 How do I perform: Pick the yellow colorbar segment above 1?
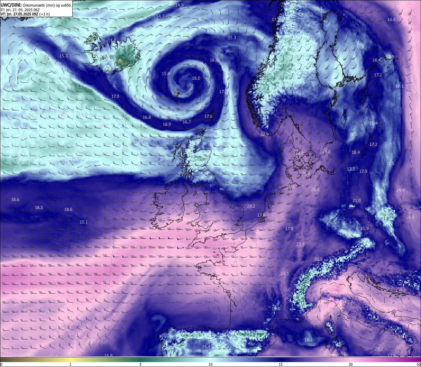[70, 359]
